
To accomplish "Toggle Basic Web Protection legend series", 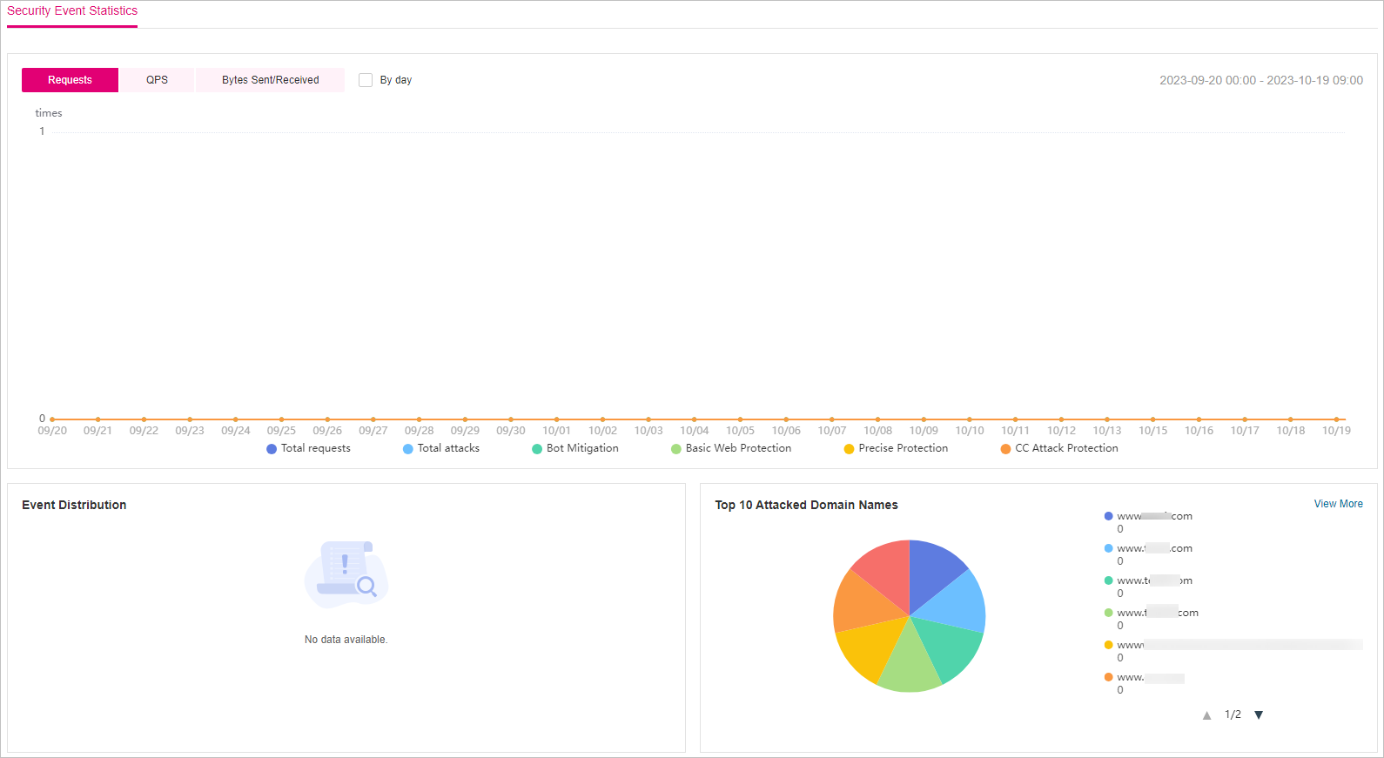I will (731, 448).
